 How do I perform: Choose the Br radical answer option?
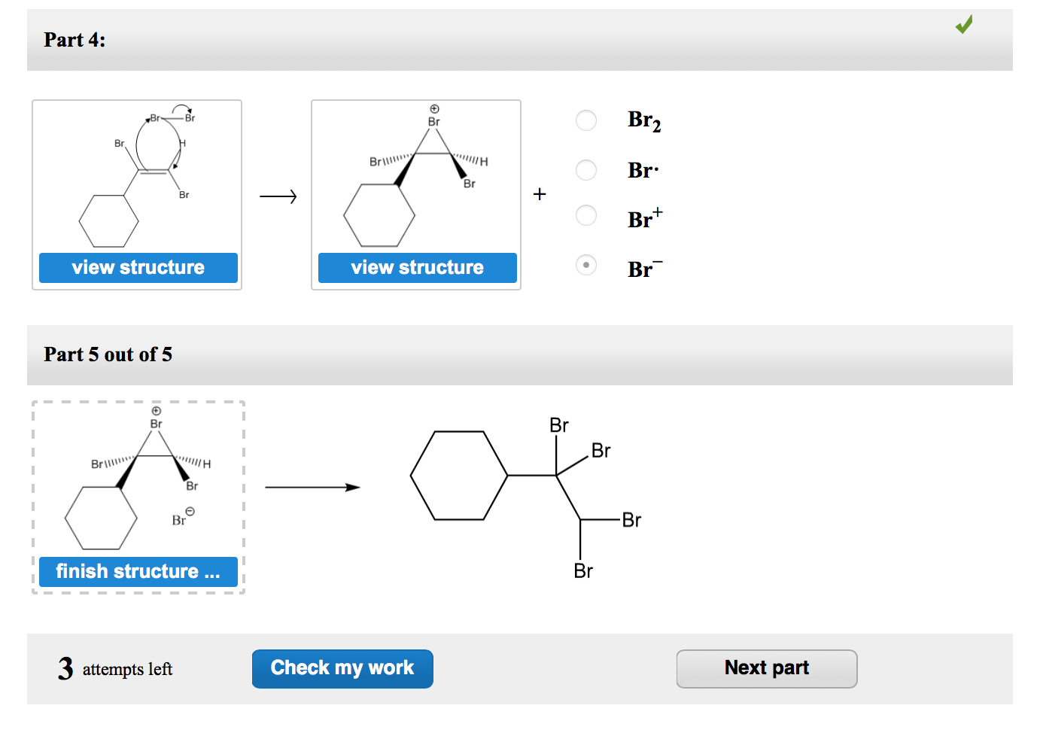pyautogui.click(x=586, y=170)
